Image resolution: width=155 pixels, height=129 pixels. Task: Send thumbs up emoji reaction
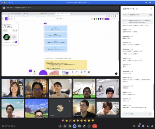coord(67,120)
